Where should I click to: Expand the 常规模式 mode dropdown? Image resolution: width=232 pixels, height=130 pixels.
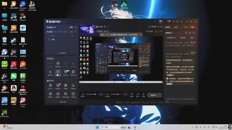coord(51,27)
